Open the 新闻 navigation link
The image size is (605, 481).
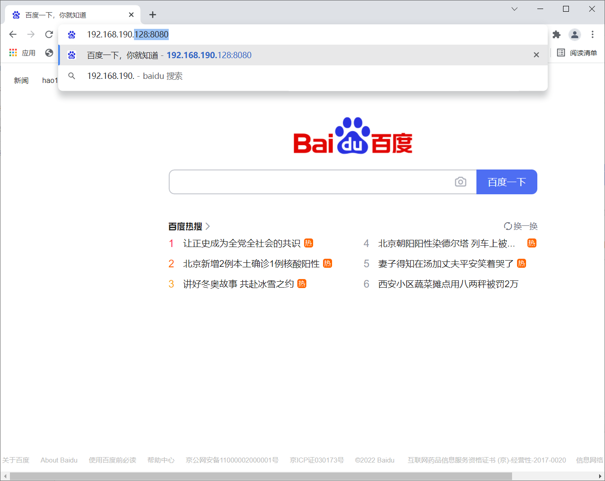pos(21,80)
